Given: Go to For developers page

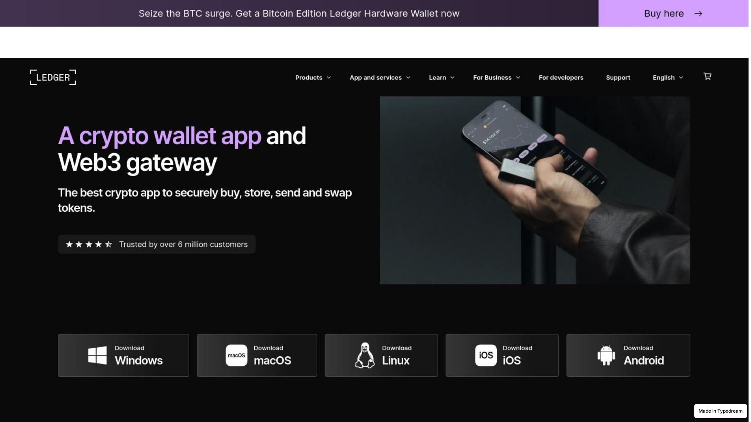Looking at the screenshot, I should pyautogui.click(x=561, y=78).
